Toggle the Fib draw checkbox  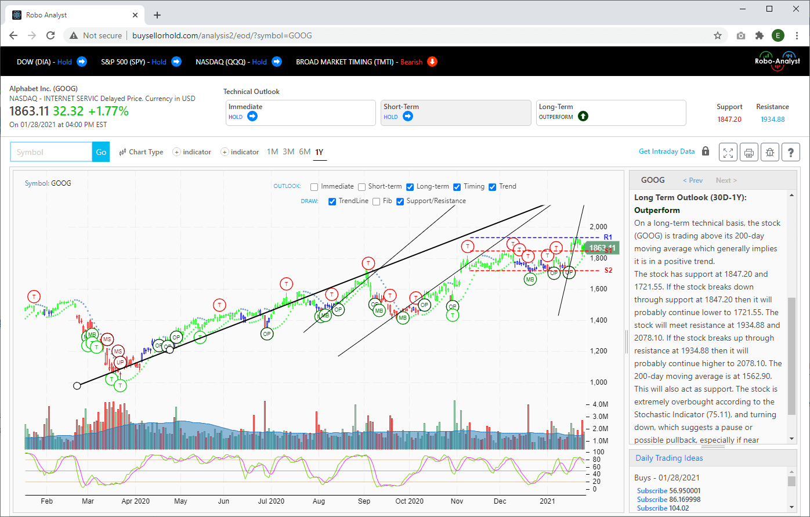(x=377, y=201)
